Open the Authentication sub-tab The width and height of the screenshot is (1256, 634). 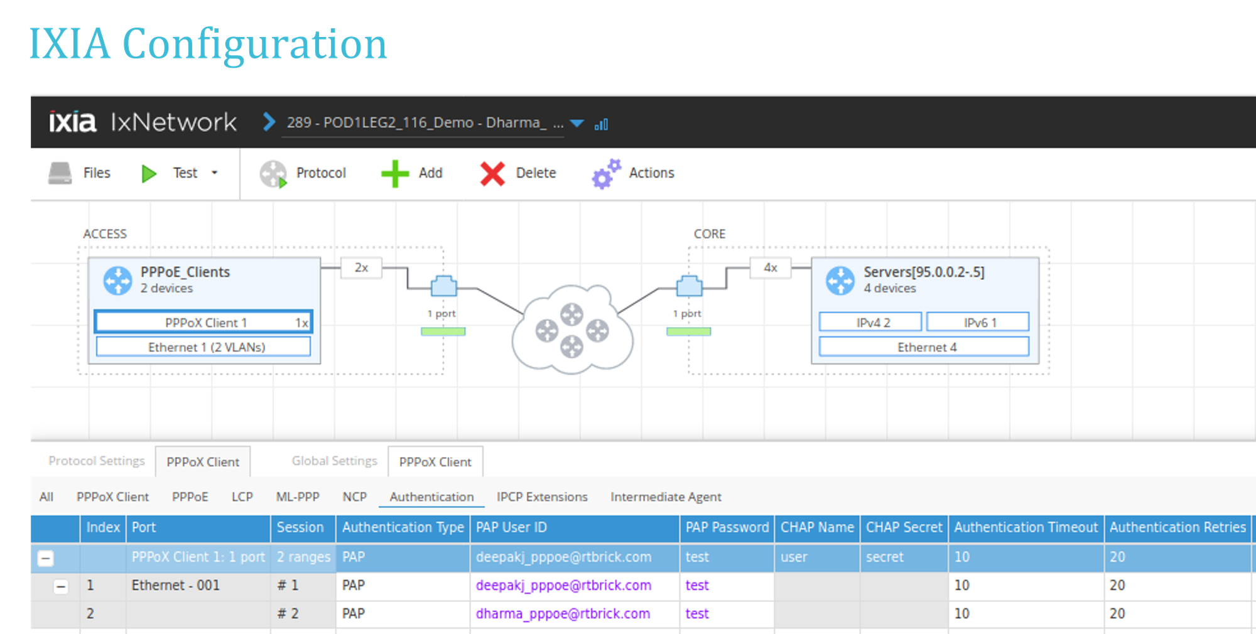click(x=431, y=497)
